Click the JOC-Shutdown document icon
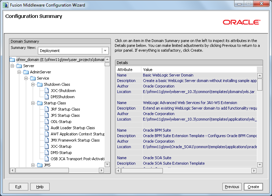 point(47,91)
